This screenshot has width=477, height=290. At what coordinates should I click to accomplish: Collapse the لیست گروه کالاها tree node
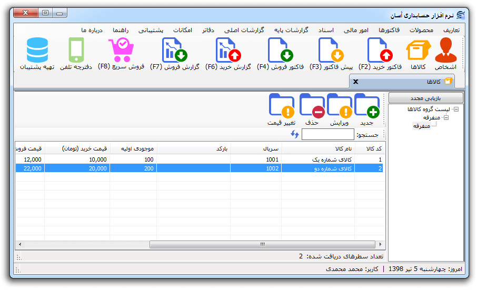[x=456, y=109]
